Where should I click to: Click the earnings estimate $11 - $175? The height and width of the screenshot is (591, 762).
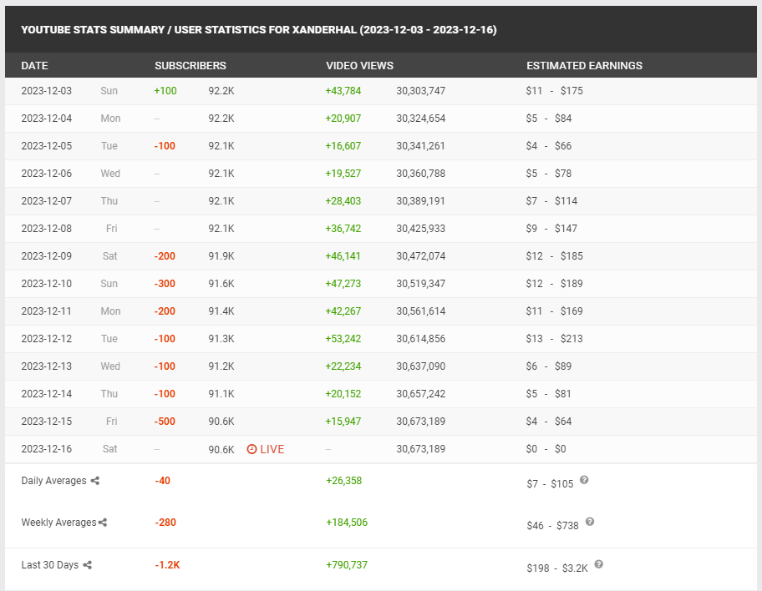tap(555, 91)
